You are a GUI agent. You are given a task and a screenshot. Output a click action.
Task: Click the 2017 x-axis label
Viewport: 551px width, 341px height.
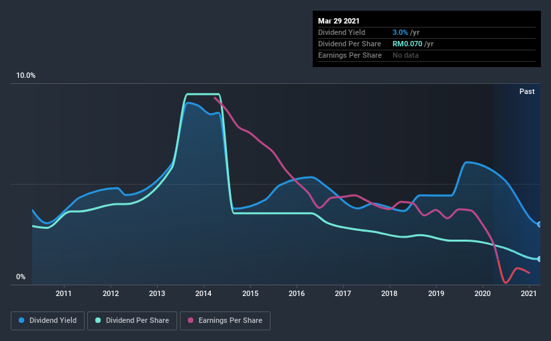[x=343, y=293]
